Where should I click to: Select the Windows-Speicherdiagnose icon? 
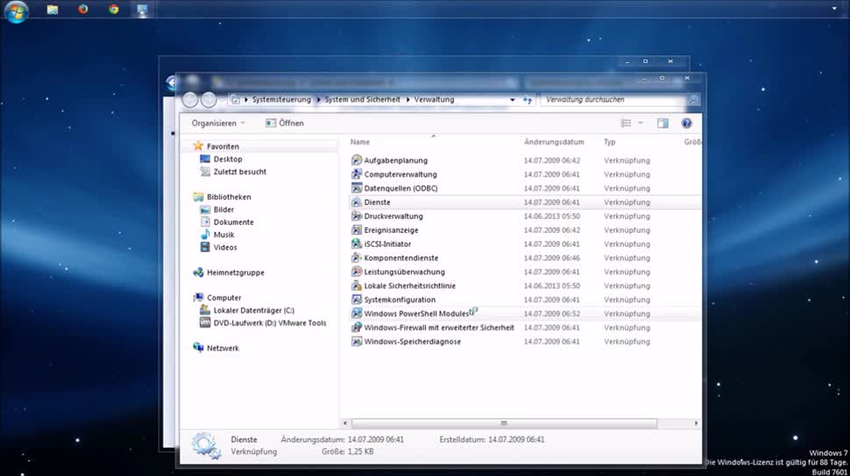tap(356, 342)
